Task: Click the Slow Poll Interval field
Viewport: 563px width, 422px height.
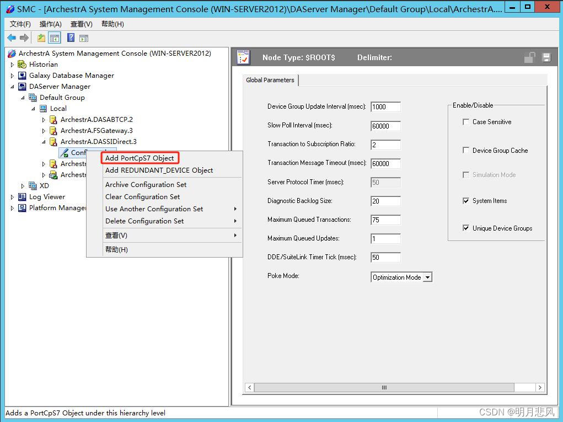Action: tap(385, 126)
